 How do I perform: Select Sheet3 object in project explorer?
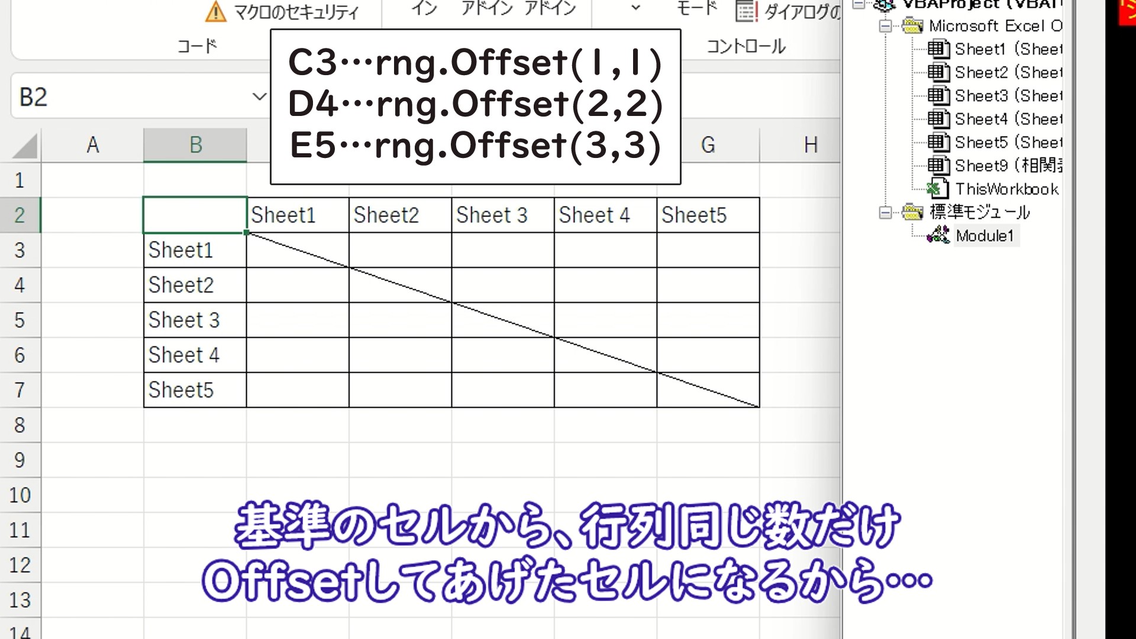(x=1008, y=96)
